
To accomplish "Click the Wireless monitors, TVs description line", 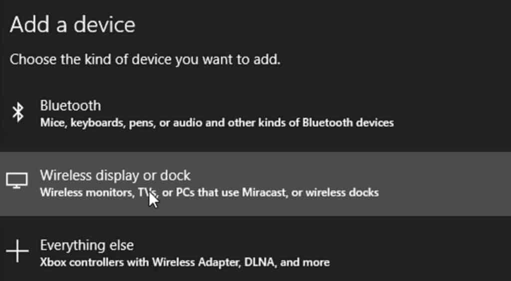I will (209, 193).
